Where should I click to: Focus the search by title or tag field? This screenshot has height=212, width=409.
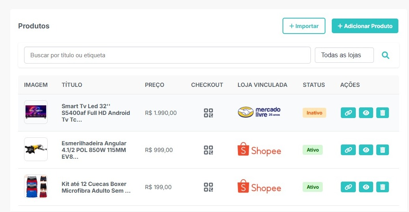[167, 55]
